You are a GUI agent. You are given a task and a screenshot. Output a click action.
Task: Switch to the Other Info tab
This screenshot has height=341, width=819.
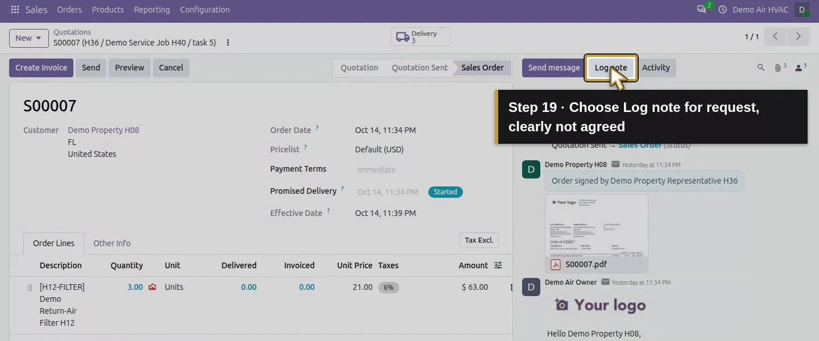point(112,243)
